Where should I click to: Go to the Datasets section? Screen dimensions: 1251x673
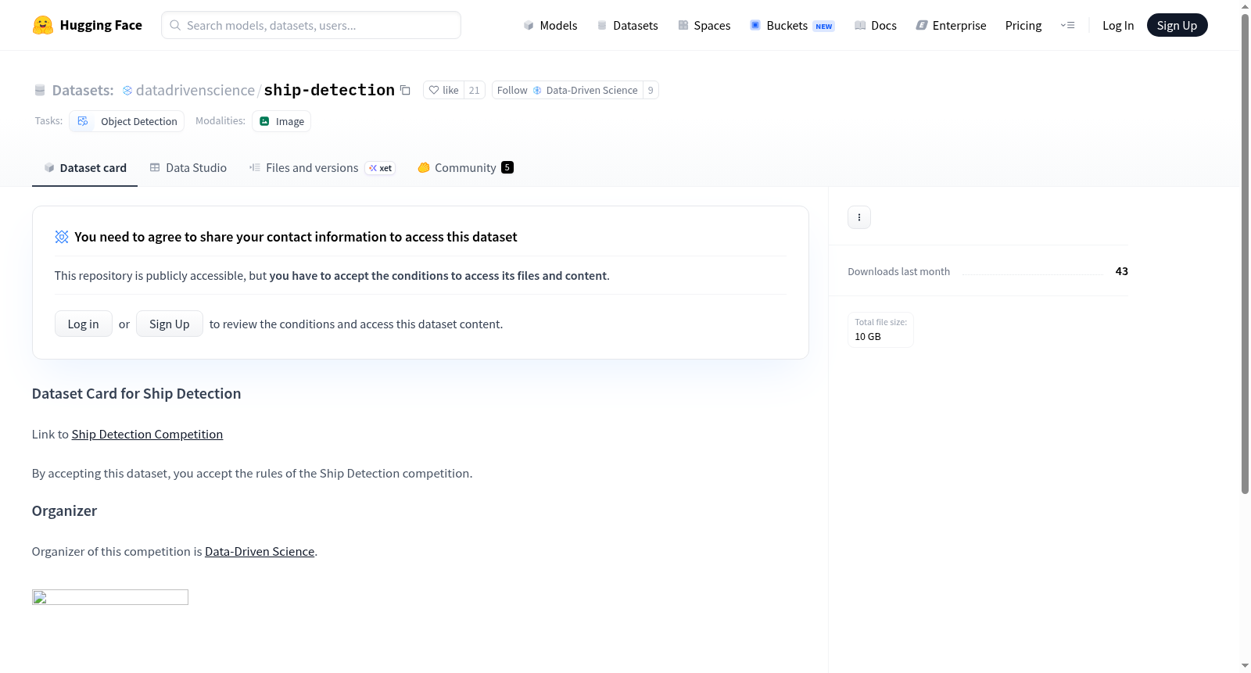coord(627,25)
